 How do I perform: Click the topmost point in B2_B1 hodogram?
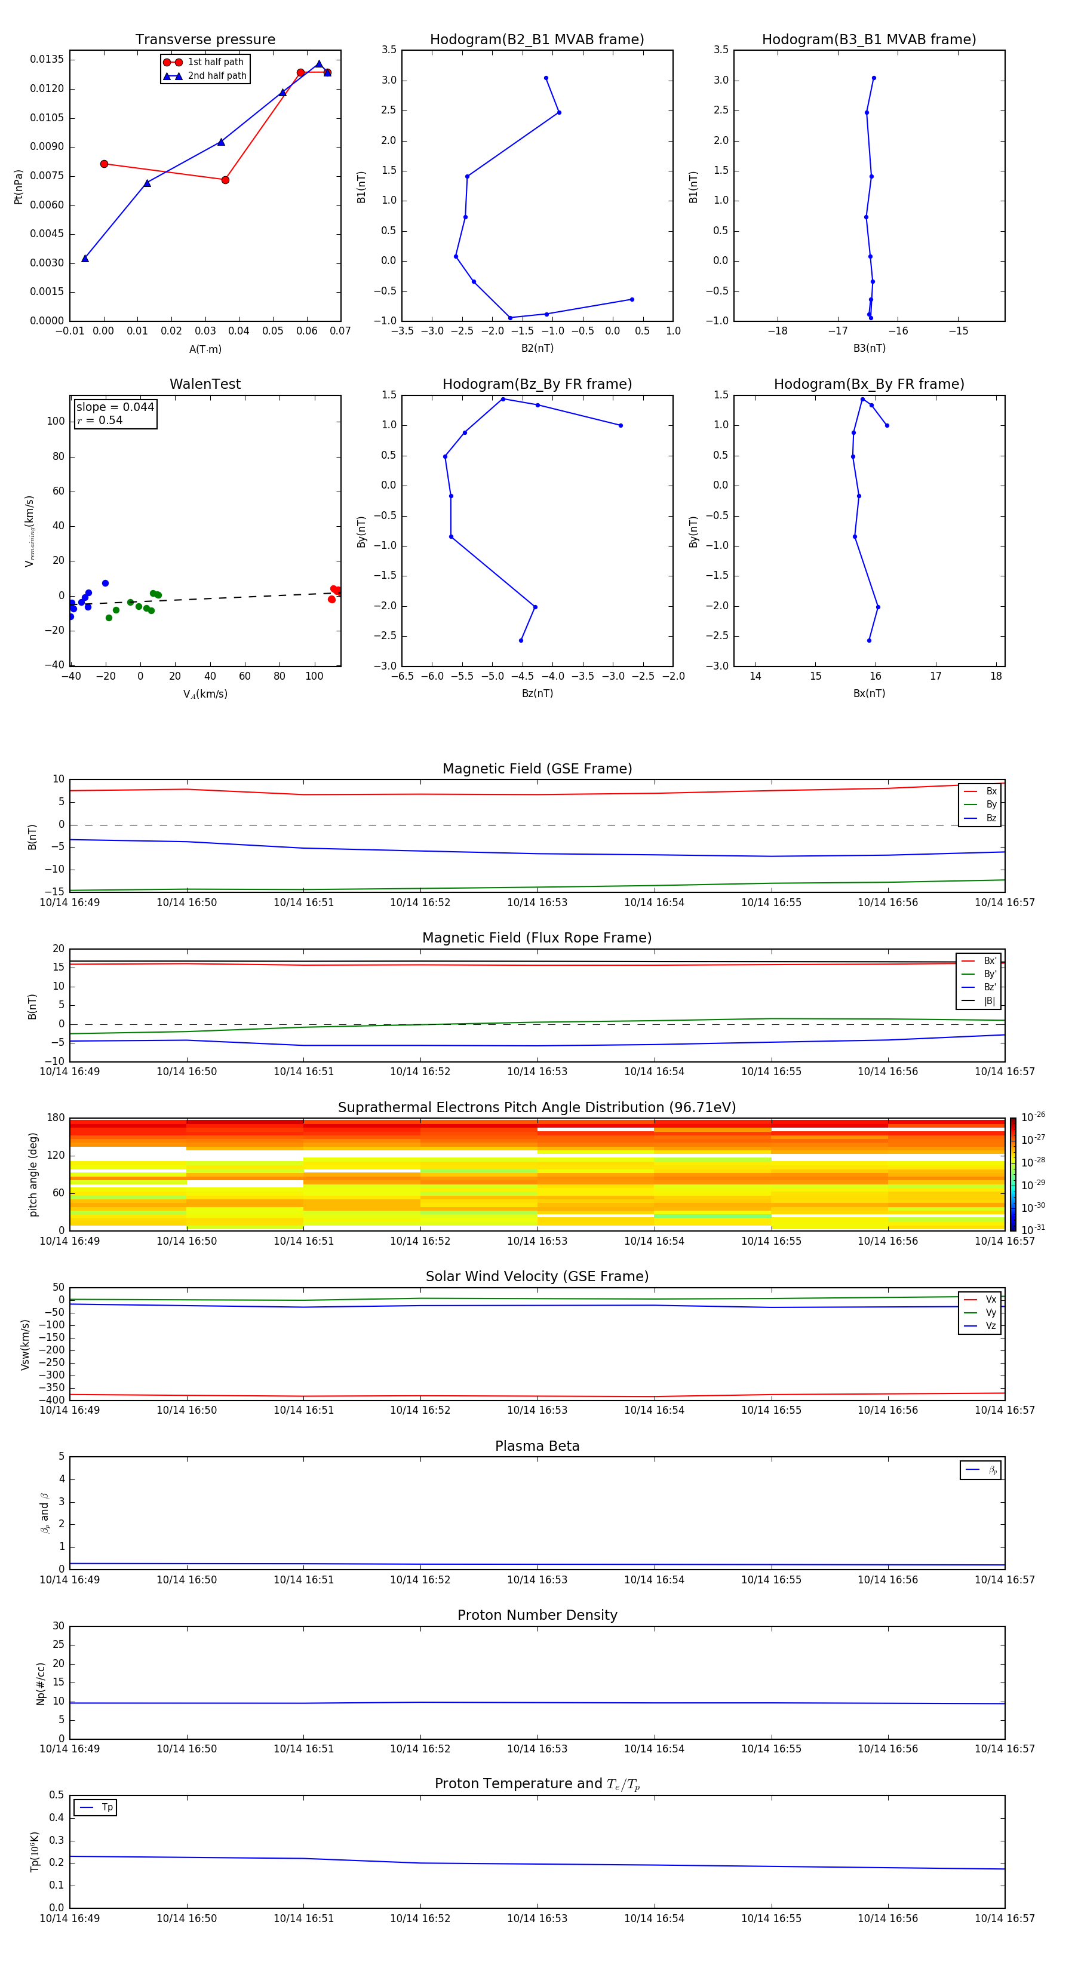coord(545,78)
